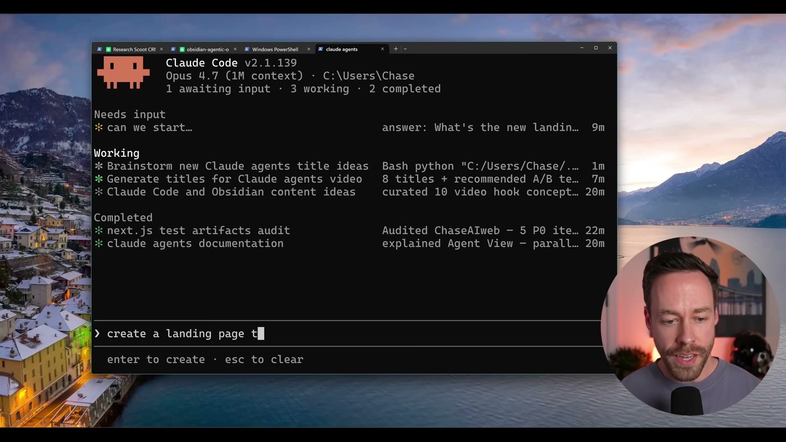Click status 'answer: What's the new landin…'
The image size is (786, 442).
click(480, 128)
